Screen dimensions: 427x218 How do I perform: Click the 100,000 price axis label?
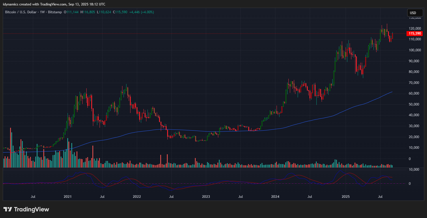click(415, 50)
